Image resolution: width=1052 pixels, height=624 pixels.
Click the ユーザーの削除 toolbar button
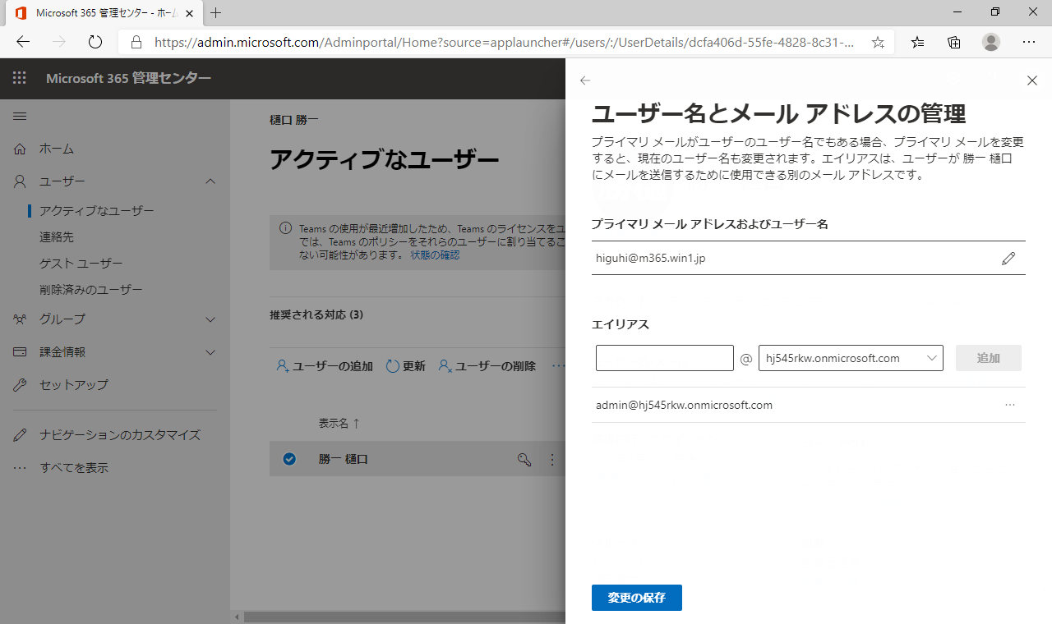[x=487, y=366]
